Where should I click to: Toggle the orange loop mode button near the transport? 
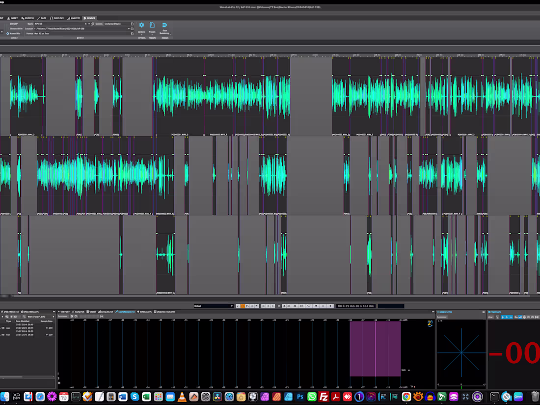point(243,306)
